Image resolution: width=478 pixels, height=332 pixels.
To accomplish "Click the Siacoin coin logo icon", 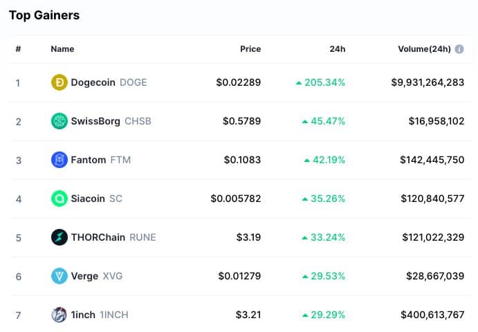I will tap(59, 199).
